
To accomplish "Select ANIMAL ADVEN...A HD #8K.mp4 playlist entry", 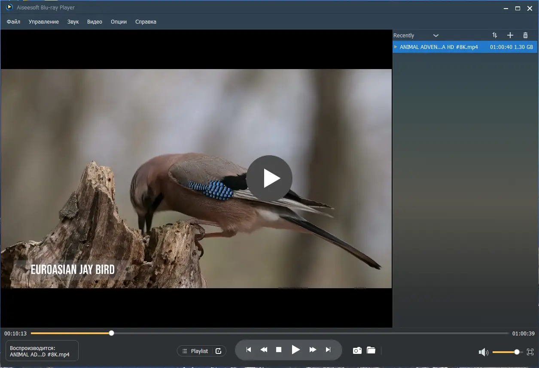I will coord(465,47).
